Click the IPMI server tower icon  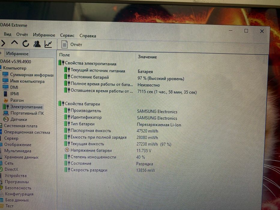pos(5,94)
